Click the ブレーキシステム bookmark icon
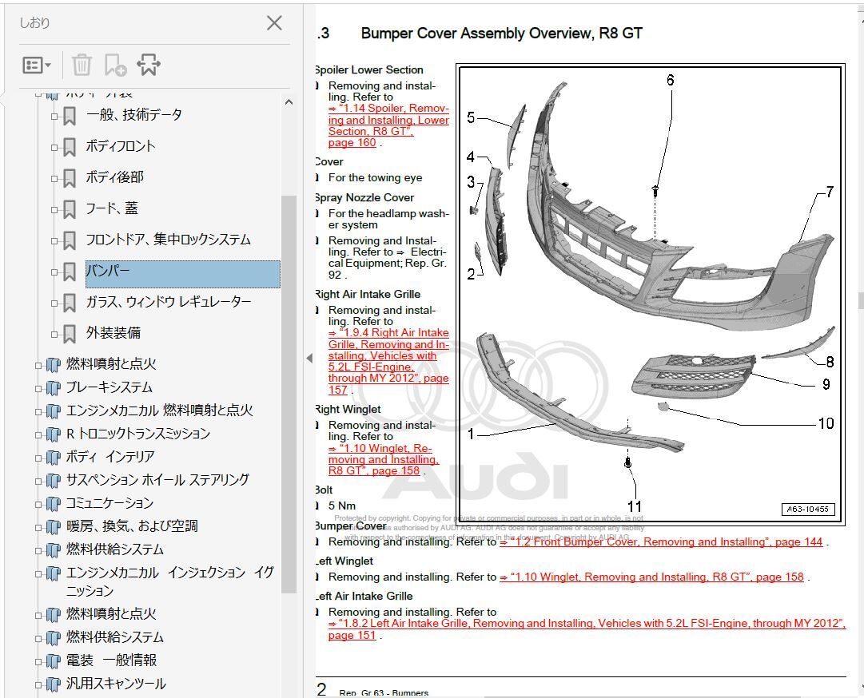This screenshot has height=698, width=864. click(x=53, y=388)
